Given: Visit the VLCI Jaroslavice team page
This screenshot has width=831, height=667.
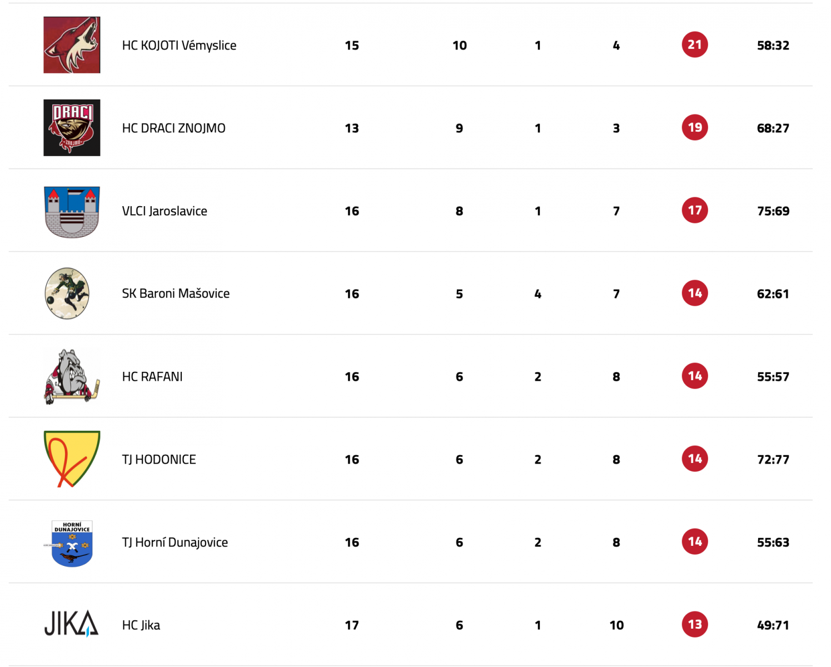Looking at the screenshot, I should 165,211.
